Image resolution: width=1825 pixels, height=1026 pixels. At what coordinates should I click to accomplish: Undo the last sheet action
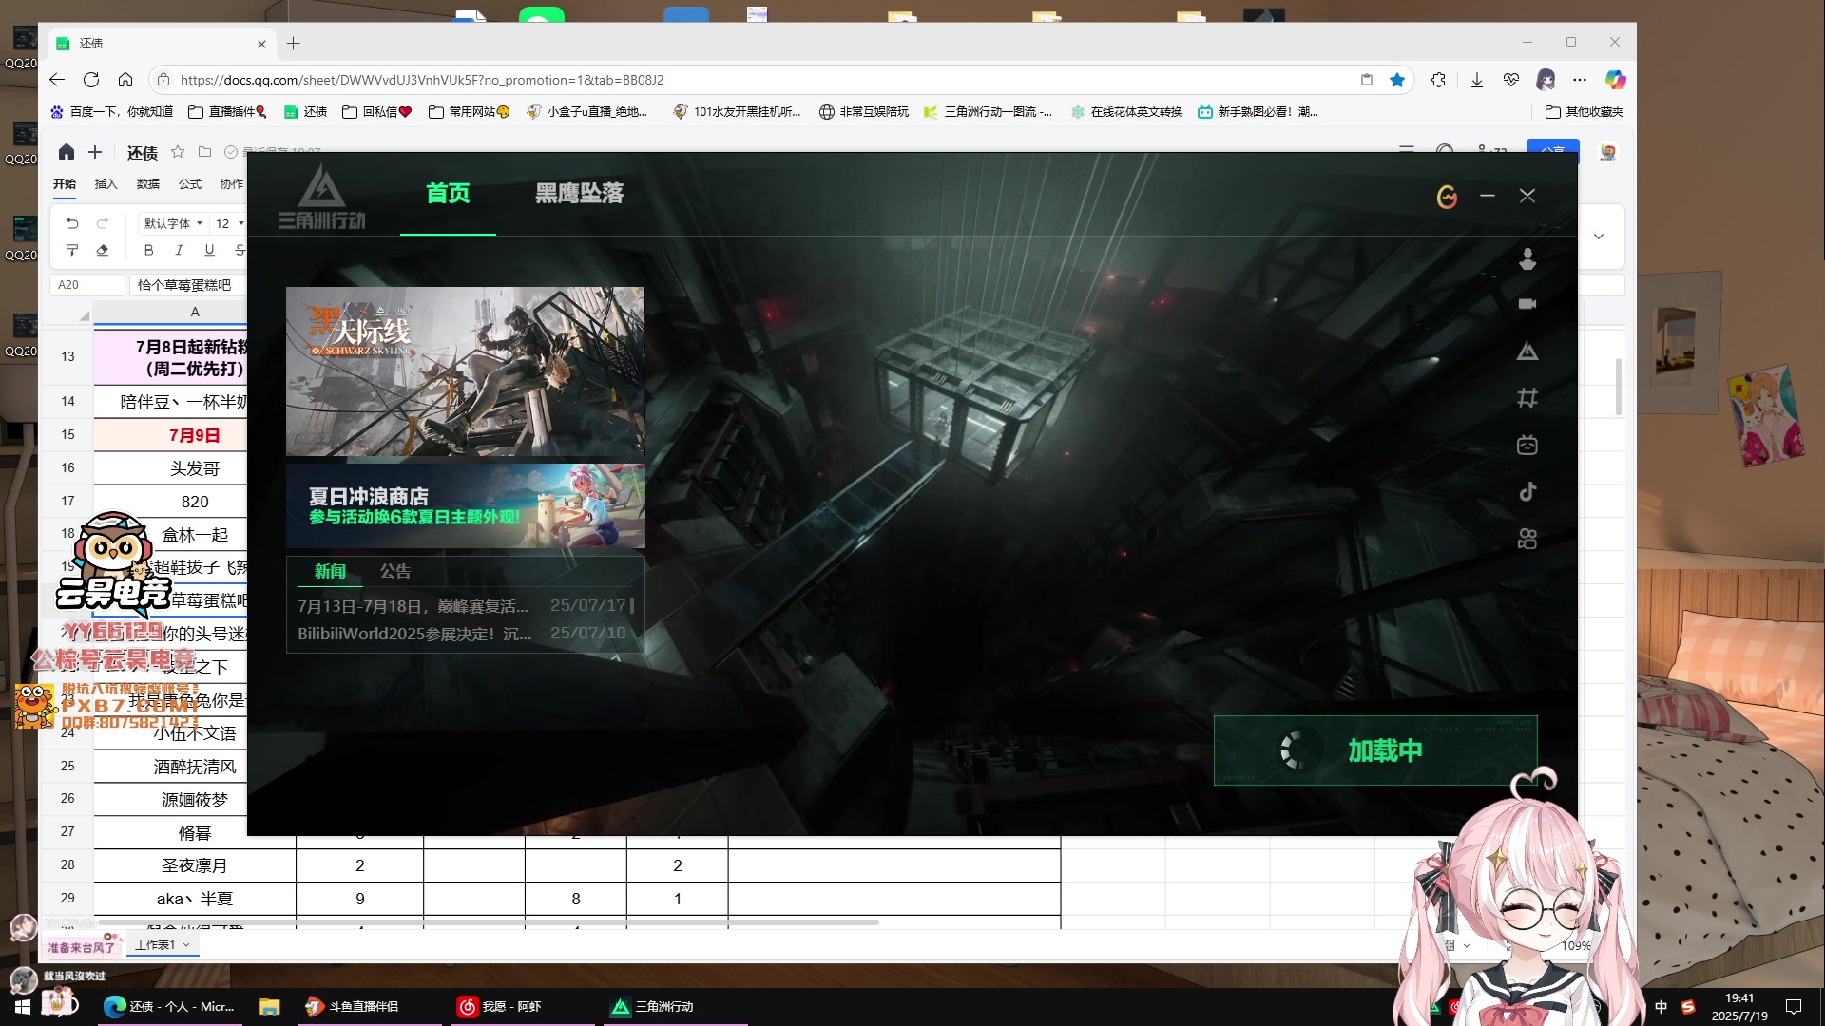pos(72,223)
